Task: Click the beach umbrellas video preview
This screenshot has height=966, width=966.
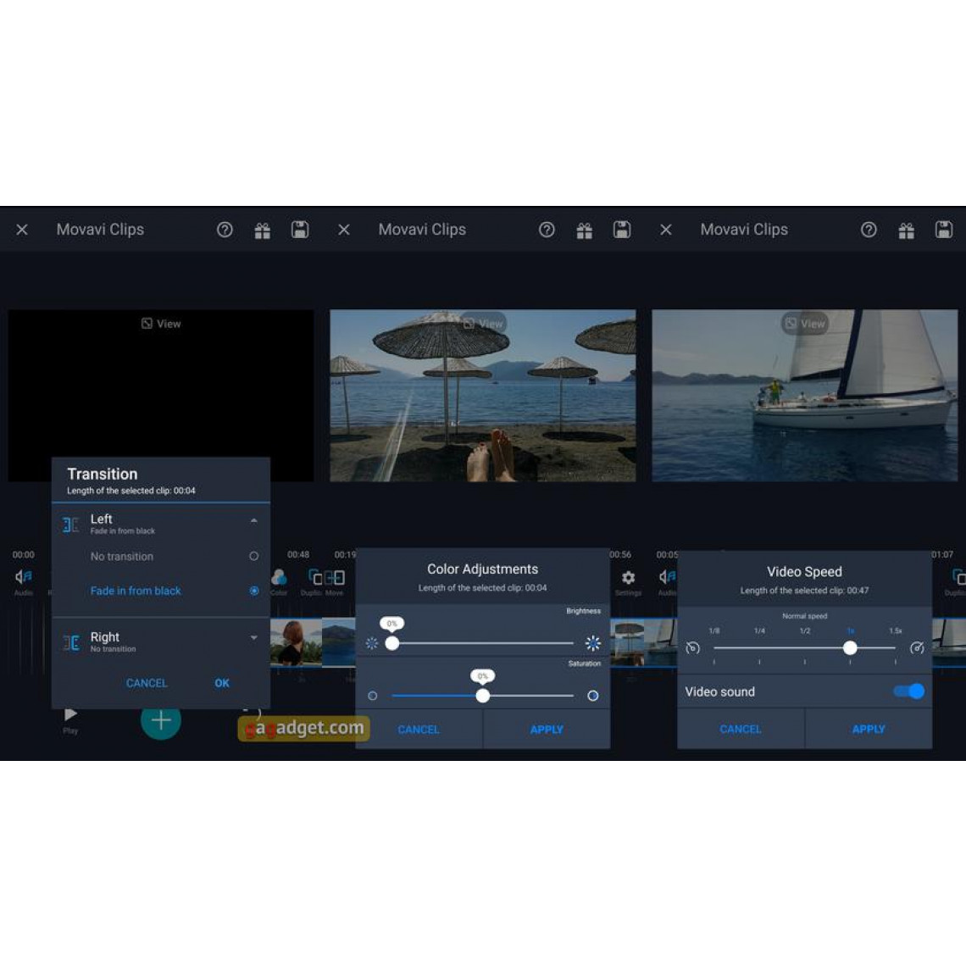Action: click(483, 396)
